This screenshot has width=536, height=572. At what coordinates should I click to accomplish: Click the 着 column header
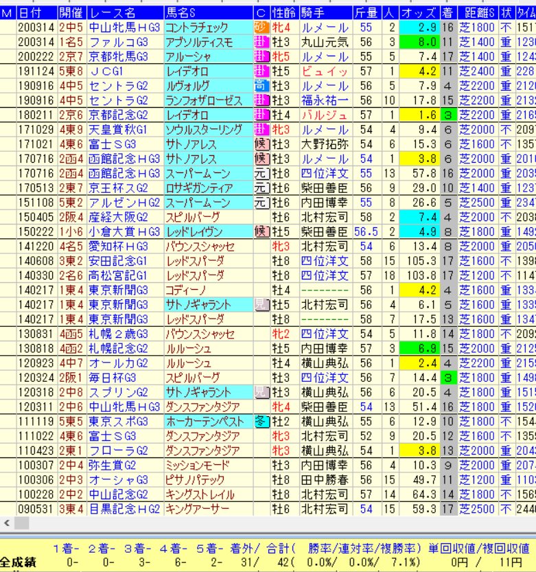(x=448, y=13)
